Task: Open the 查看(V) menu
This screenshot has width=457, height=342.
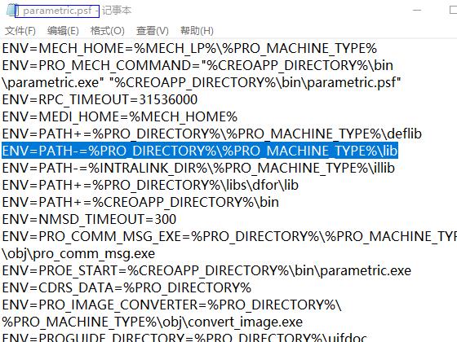Action: pyautogui.click(x=153, y=31)
